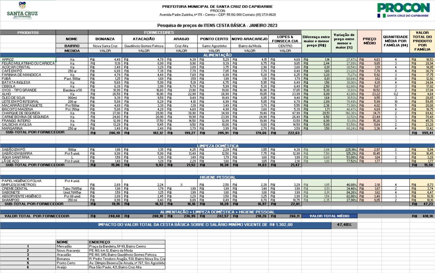Click the Diferença entre maior e menor preço header
This screenshot has height=273, width=435.
click(316, 41)
